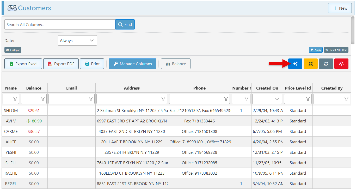The width and height of the screenshot is (356, 189).
Task: Click the vertical scrollbar thumb
Action: pyautogui.click(x=353, y=30)
